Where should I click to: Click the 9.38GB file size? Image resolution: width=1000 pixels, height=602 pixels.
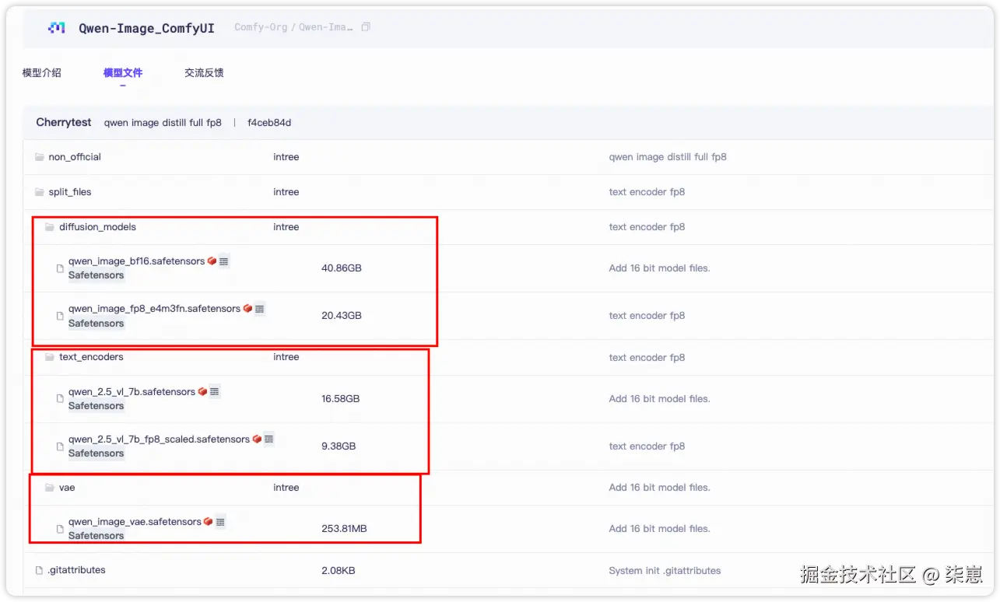coord(339,446)
